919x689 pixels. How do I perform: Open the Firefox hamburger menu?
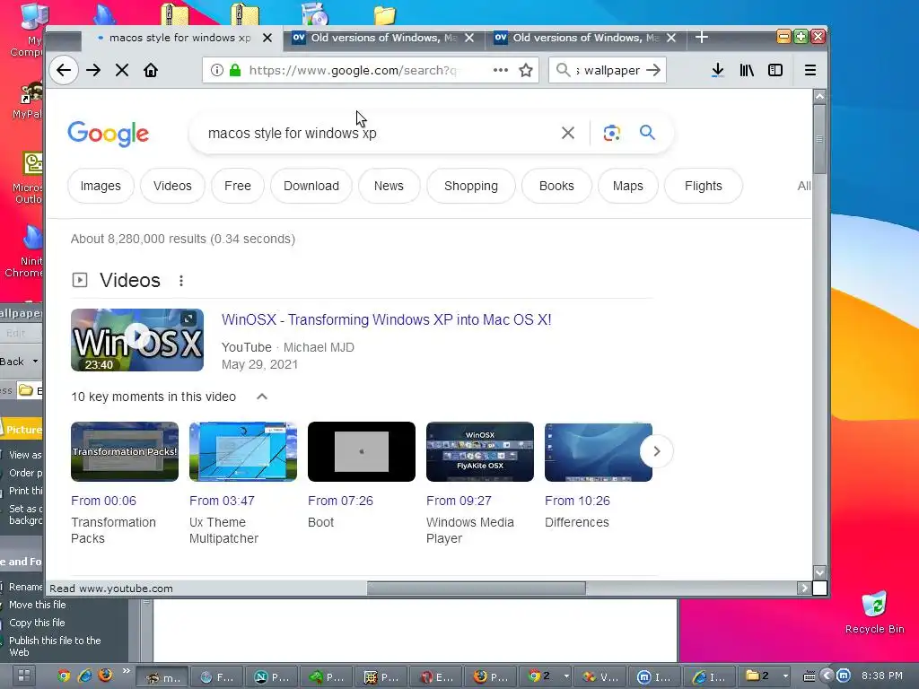pos(810,70)
